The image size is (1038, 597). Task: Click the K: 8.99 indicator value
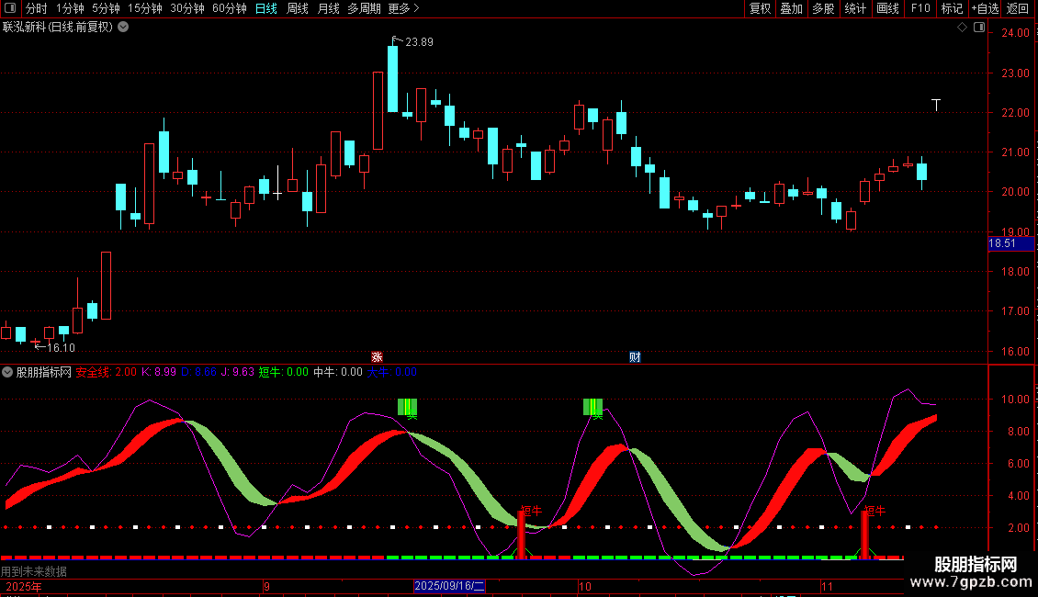click(x=159, y=372)
